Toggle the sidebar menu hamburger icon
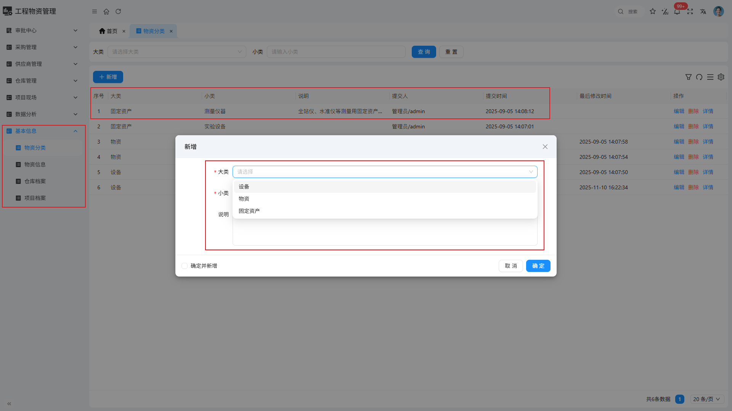This screenshot has width=732, height=411. point(95,11)
